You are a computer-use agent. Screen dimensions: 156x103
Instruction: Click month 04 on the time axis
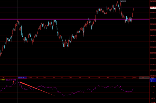(54, 77)
